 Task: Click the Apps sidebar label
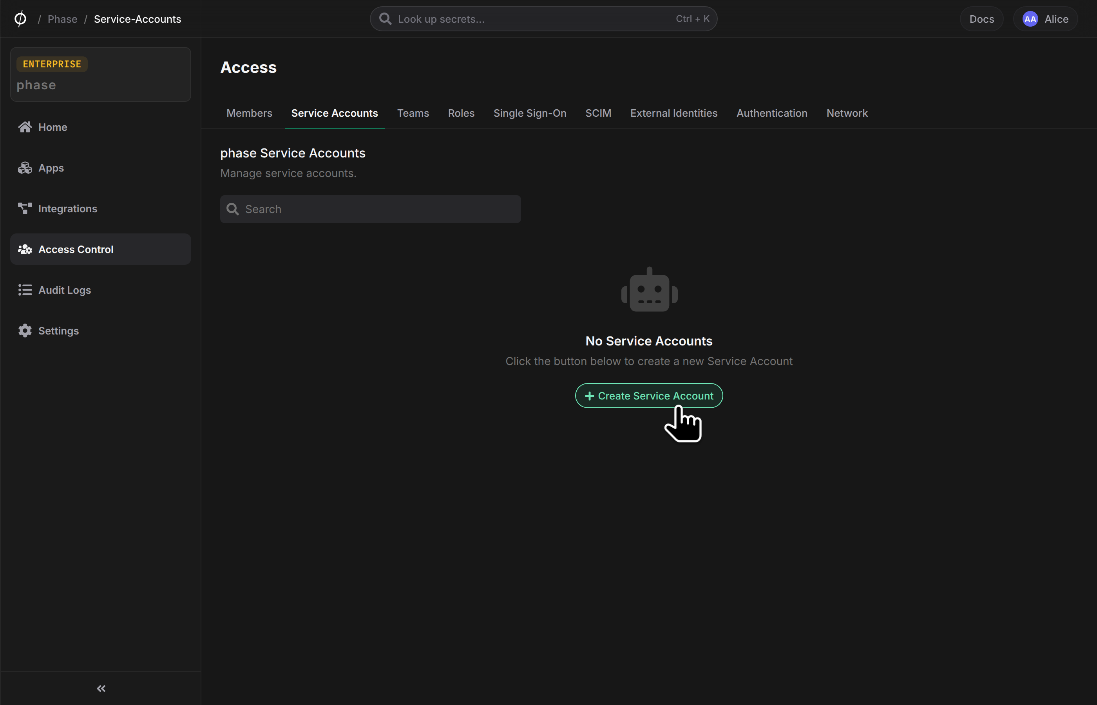coord(51,168)
